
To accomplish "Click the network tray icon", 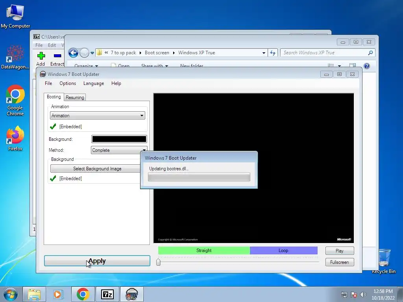I will click(344, 295).
